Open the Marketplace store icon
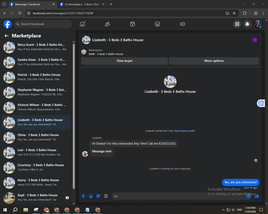This screenshot has width=268, height=214. point(158,24)
